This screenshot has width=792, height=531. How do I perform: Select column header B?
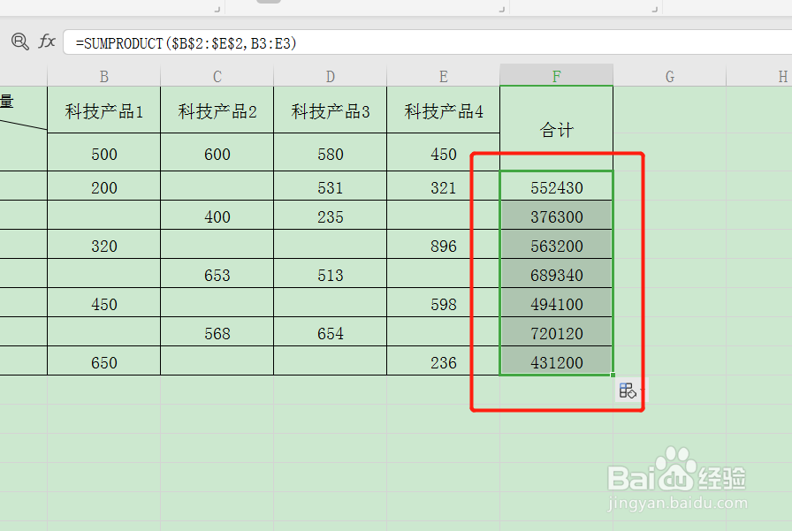[x=103, y=76]
